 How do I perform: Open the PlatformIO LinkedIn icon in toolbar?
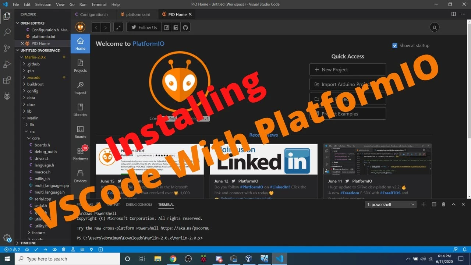(176, 27)
